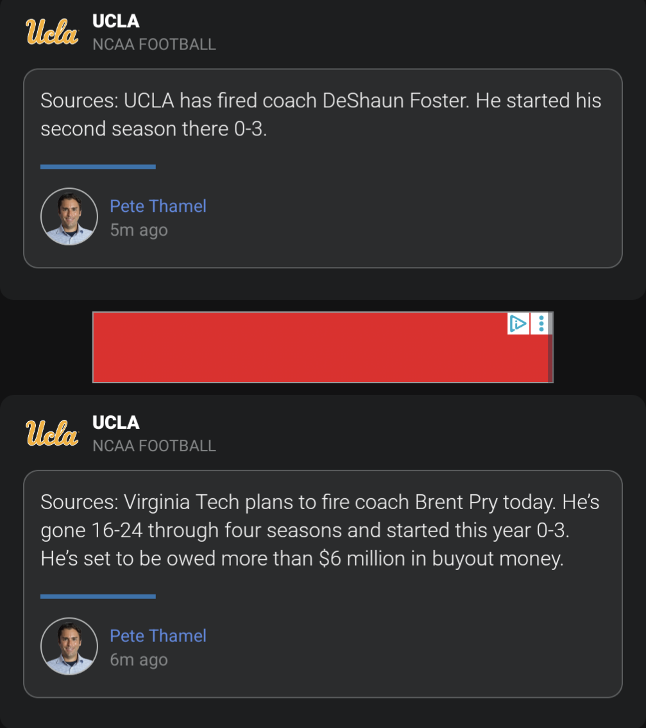The height and width of the screenshot is (728, 646).
Task: Click Pete Thamel's avatar in the '6m ago' post
Action: (69, 646)
